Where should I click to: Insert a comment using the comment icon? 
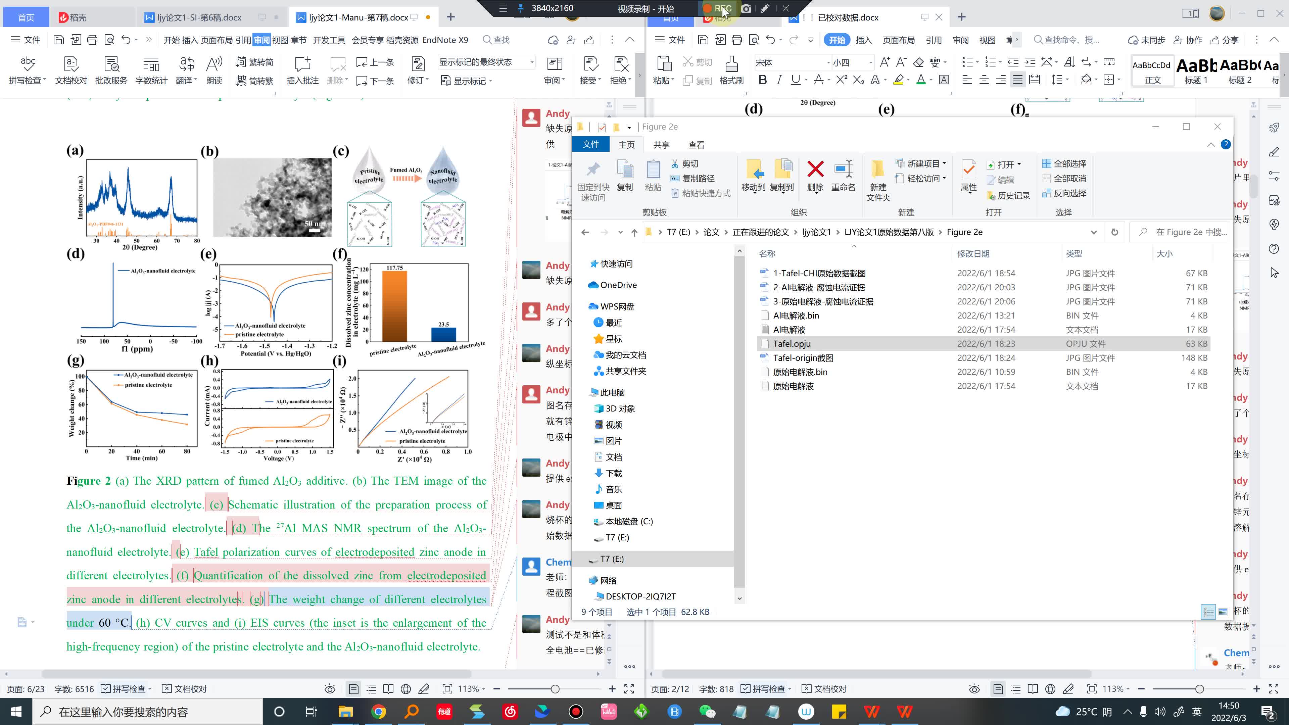click(x=303, y=64)
